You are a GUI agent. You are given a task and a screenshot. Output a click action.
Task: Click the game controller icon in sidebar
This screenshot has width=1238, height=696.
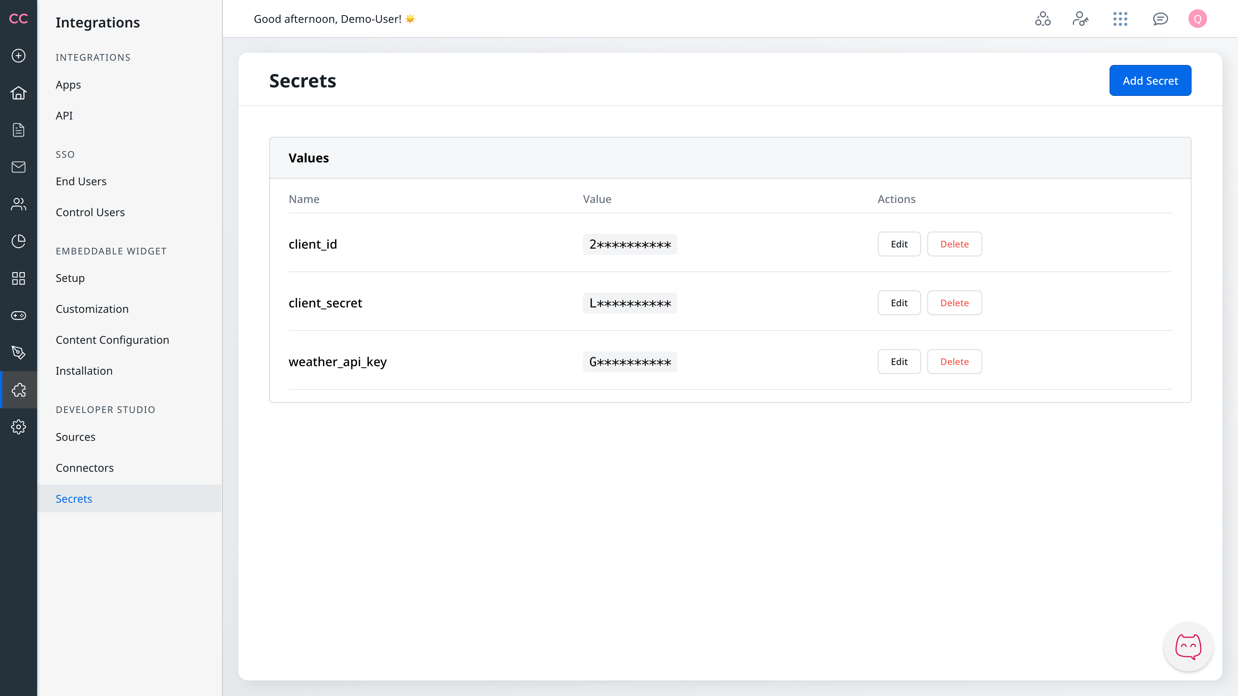click(18, 316)
